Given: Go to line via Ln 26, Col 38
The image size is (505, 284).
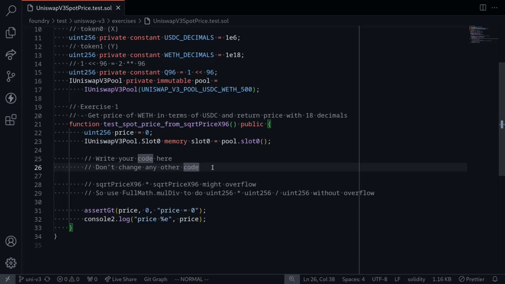Looking at the screenshot, I should [x=319, y=279].
